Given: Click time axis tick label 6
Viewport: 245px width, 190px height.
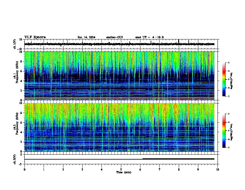Looking at the screenshot, I should click(140, 170).
